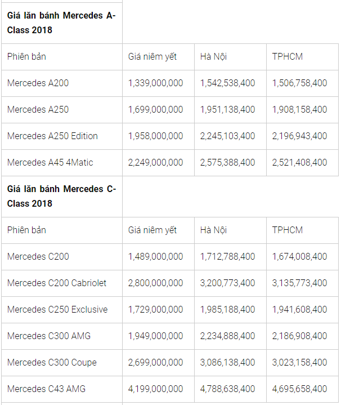
Task: Select the Giá lăn bánh Mercedes C-Class heading
Action: pos(61,196)
